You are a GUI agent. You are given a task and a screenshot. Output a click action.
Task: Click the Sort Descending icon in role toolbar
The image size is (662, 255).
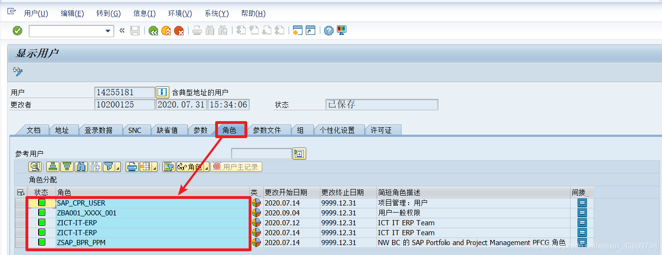click(x=67, y=167)
